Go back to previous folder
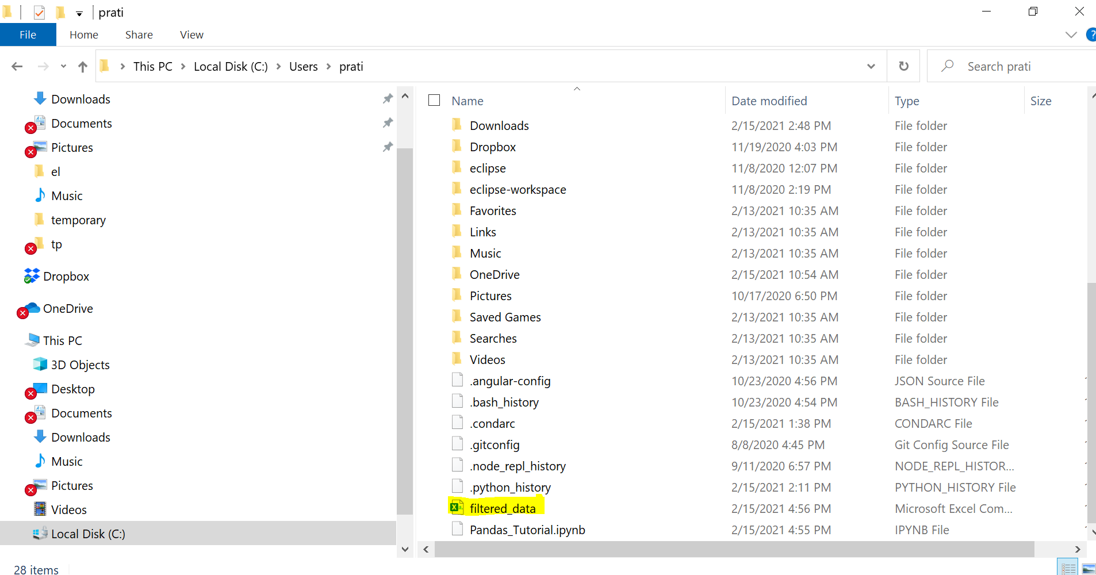This screenshot has height=575, width=1096. [17, 67]
